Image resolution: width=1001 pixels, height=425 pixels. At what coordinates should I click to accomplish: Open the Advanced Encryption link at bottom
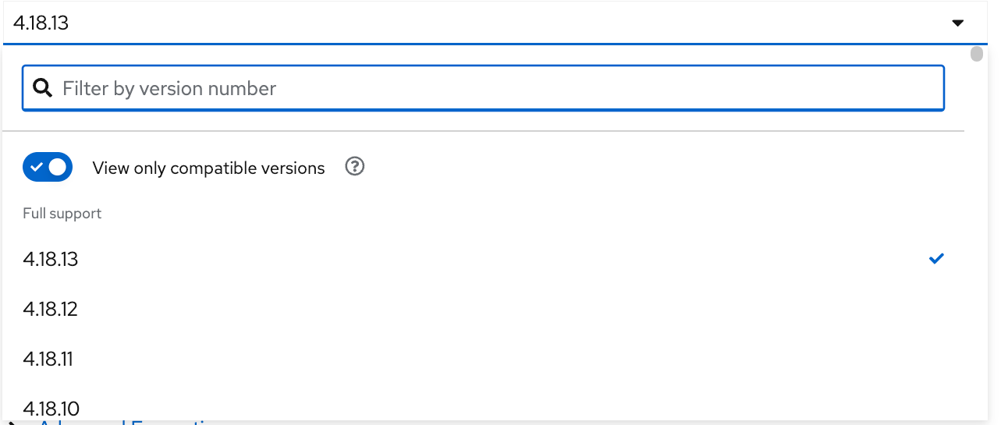[x=125, y=423]
